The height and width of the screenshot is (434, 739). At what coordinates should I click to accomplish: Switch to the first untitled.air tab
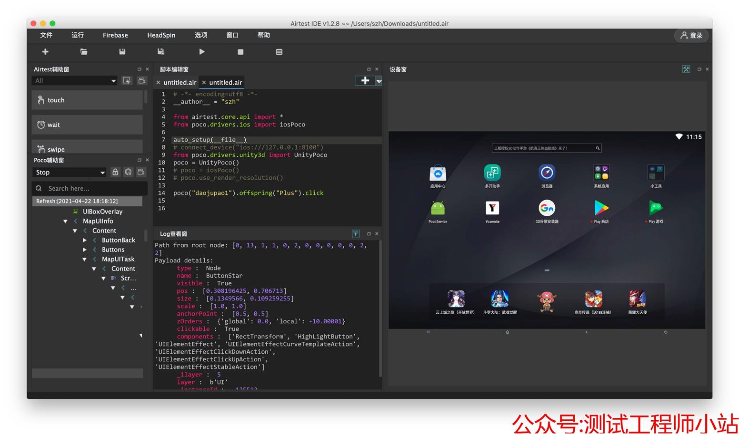pos(180,82)
